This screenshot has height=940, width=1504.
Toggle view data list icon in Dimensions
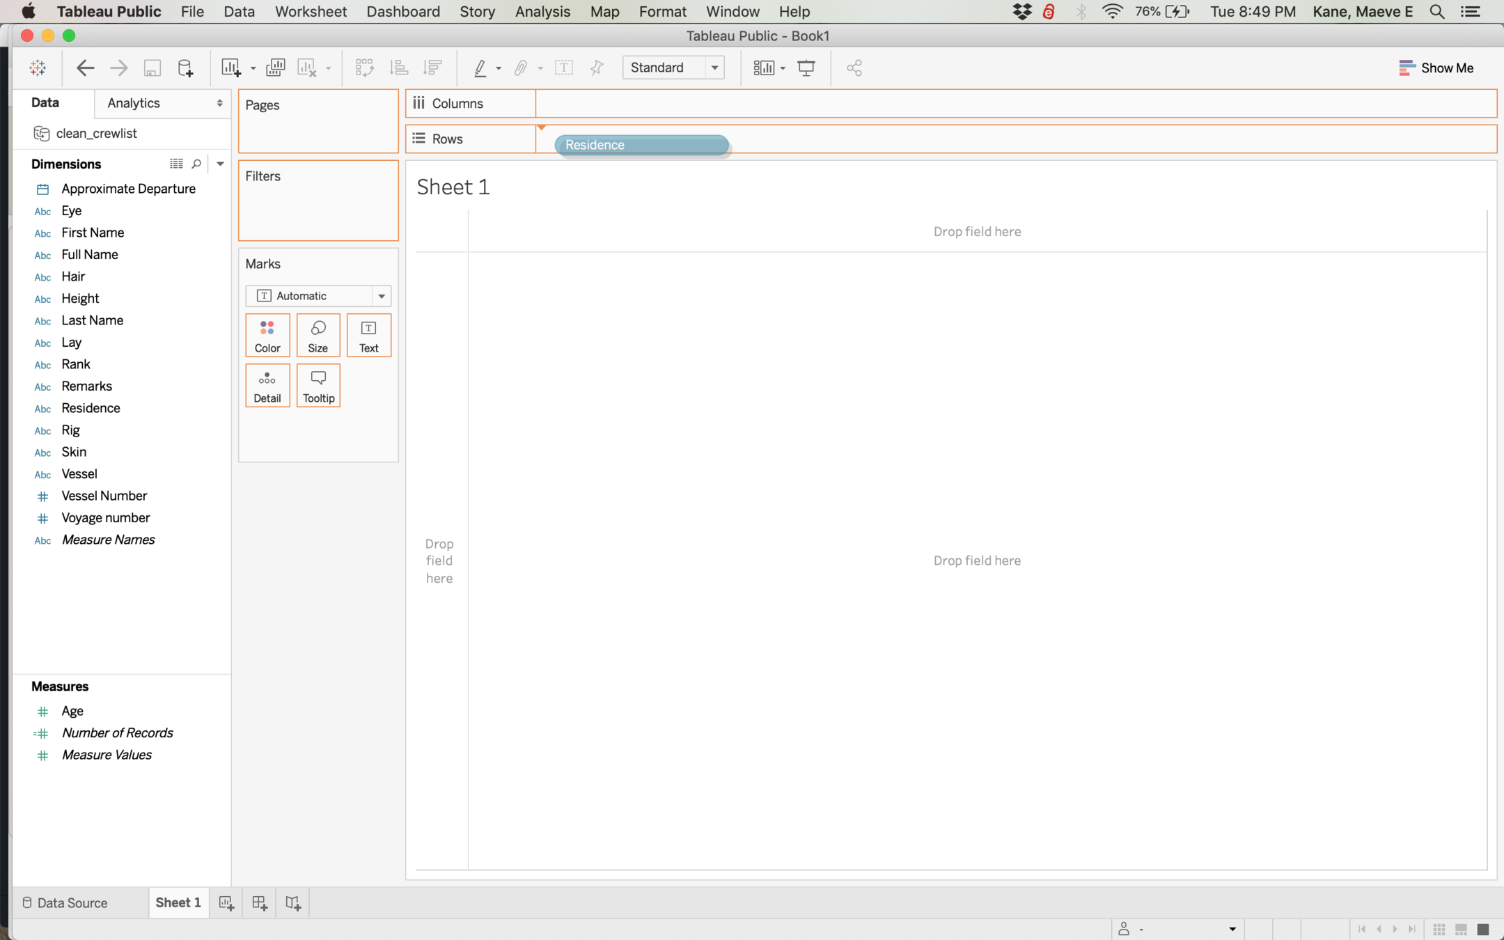tap(176, 164)
